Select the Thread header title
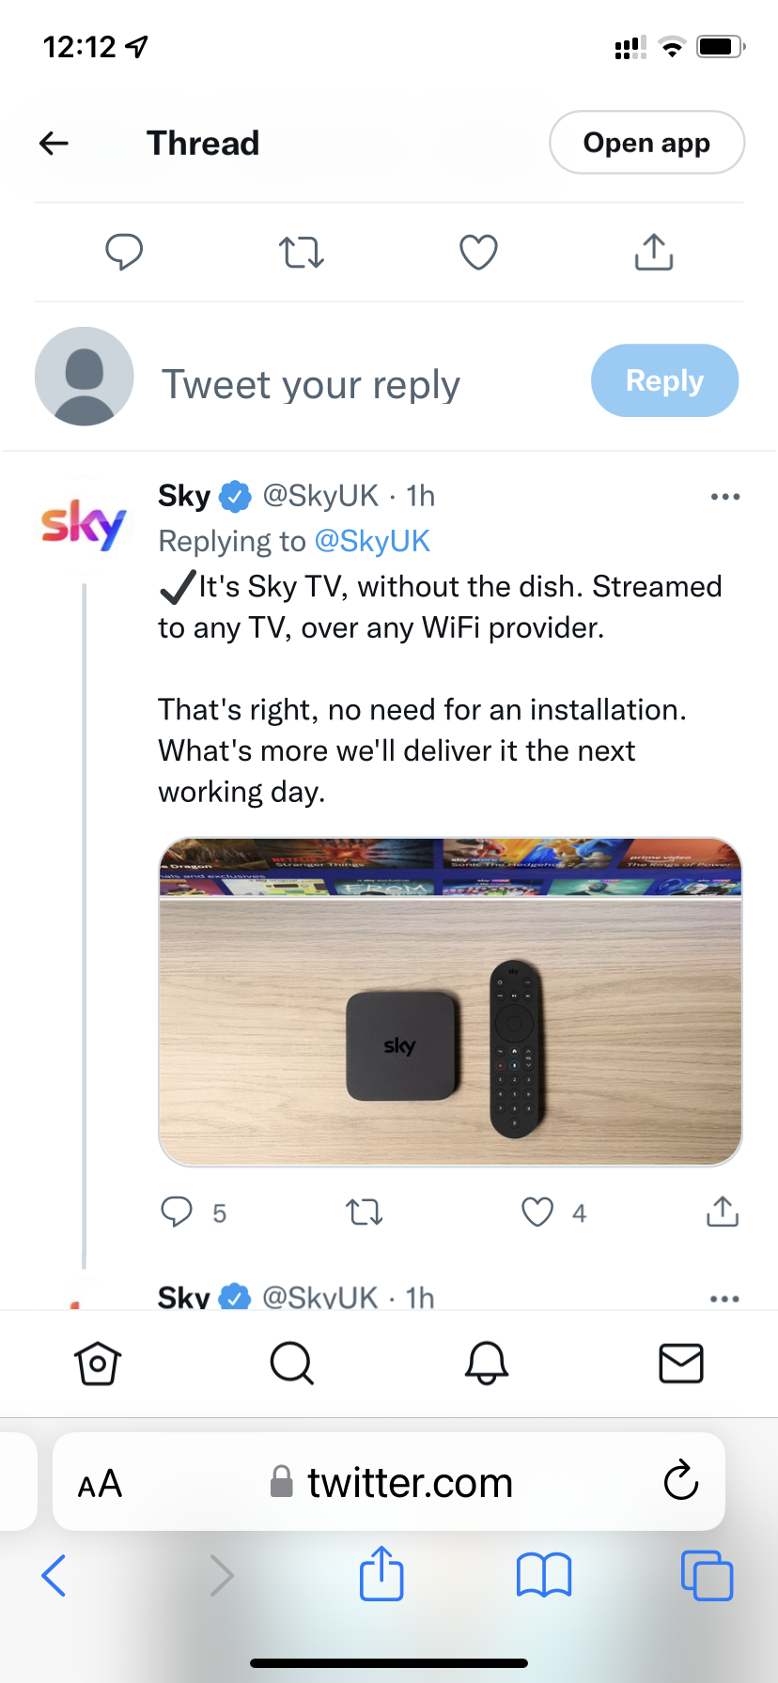Image resolution: width=778 pixels, height=1683 pixels. tap(203, 143)
